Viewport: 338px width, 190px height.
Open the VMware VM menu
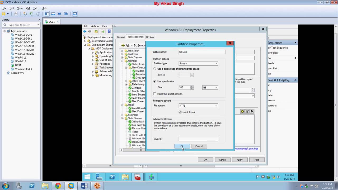pos(28,8)
